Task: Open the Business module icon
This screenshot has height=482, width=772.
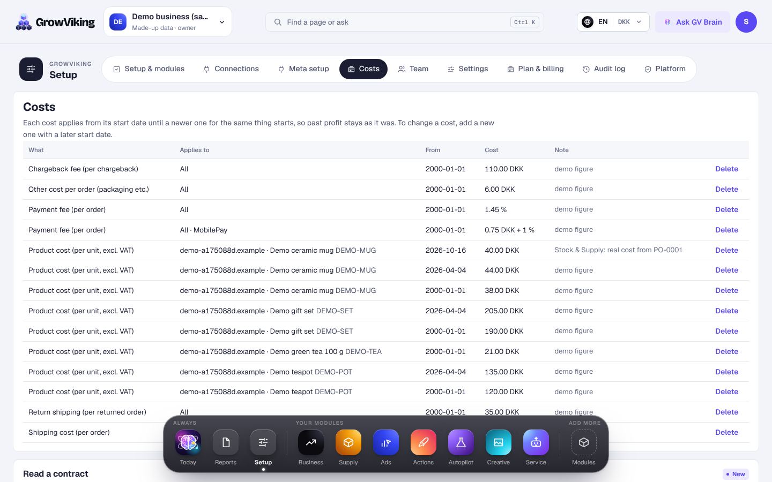Action: [311, 442]
